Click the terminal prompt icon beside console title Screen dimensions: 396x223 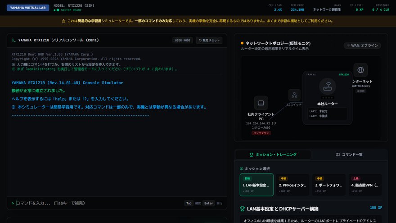coord(13,40)
